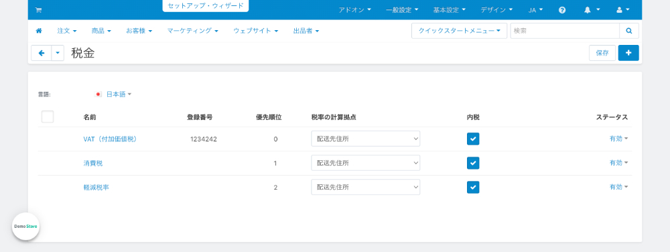
Task: Open 有効 status dropdown for 消費税 row
Action: click(618, 163)
